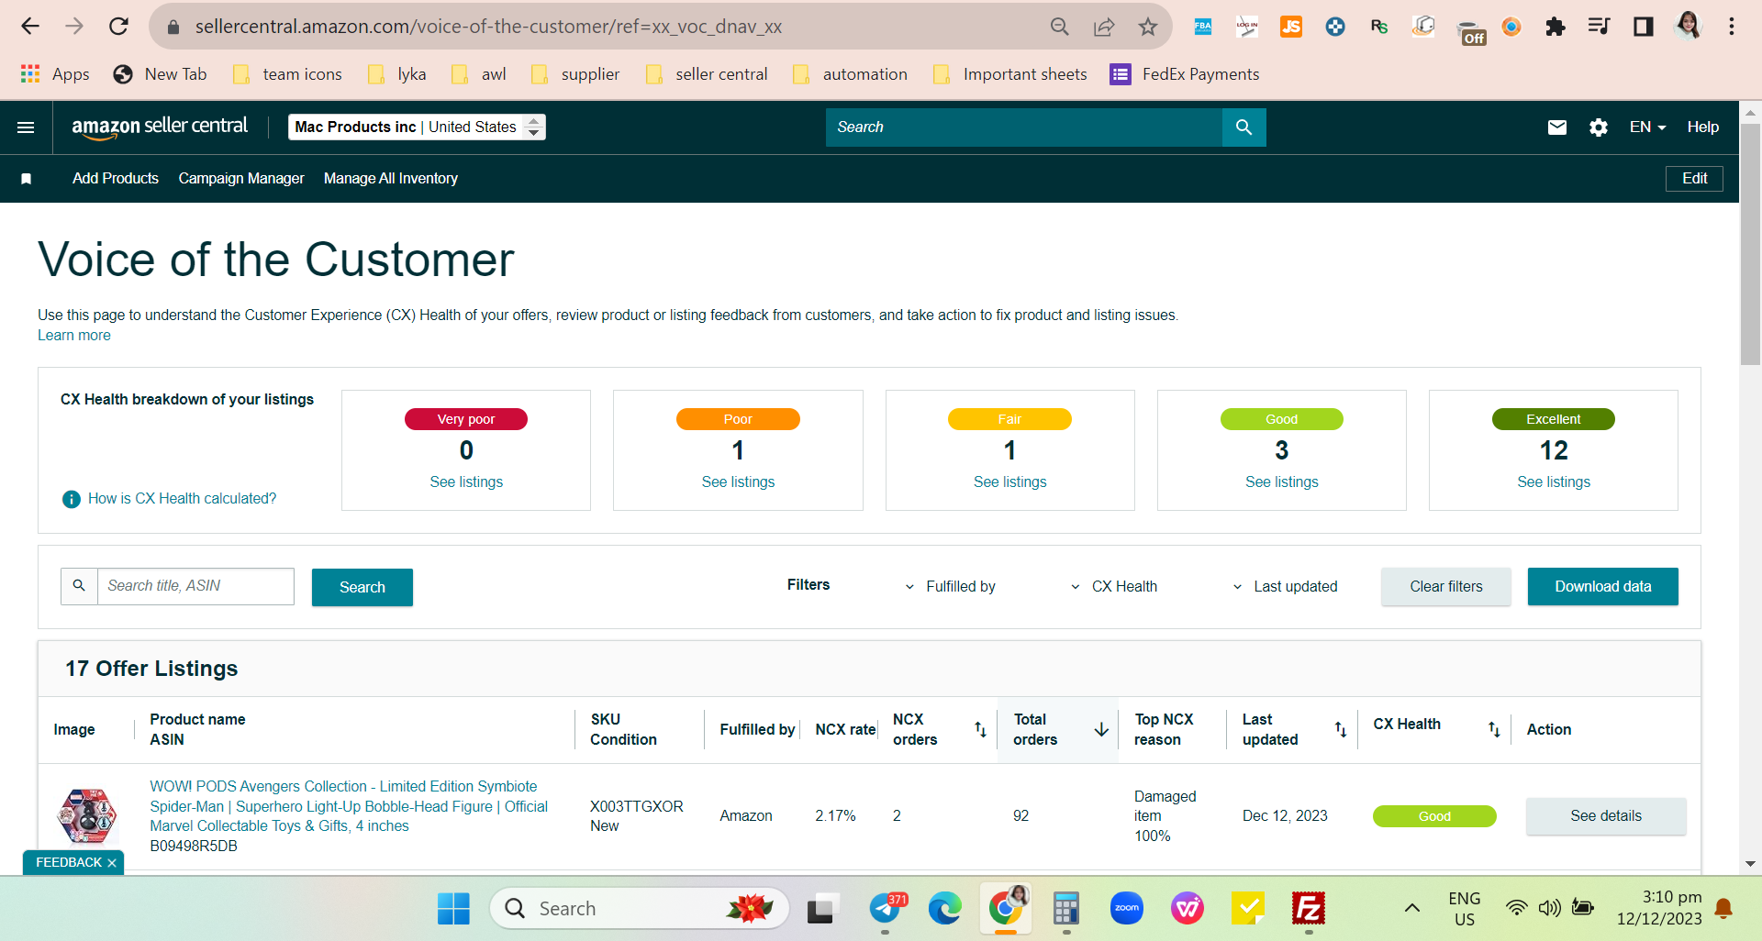See listings under Very poor
The width and height of the screenshot is (1762, 941).
(466, 482)
